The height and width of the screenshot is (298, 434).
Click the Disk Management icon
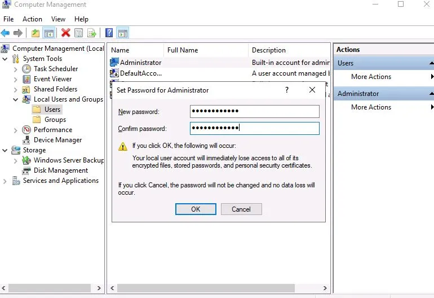coord(26,170)
